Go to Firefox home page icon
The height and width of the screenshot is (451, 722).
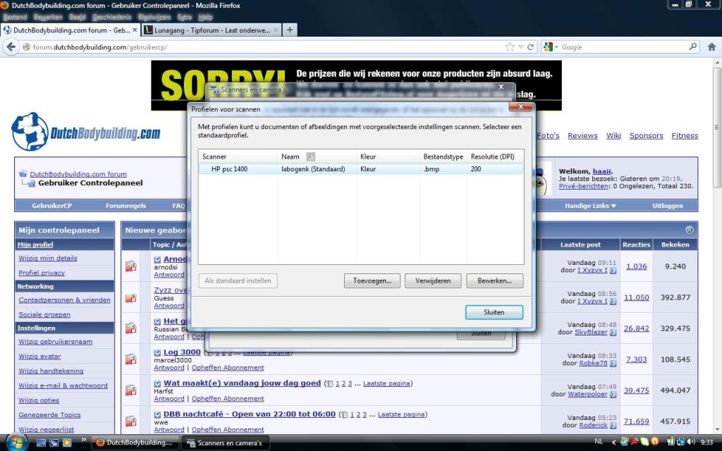click(712, 47)
